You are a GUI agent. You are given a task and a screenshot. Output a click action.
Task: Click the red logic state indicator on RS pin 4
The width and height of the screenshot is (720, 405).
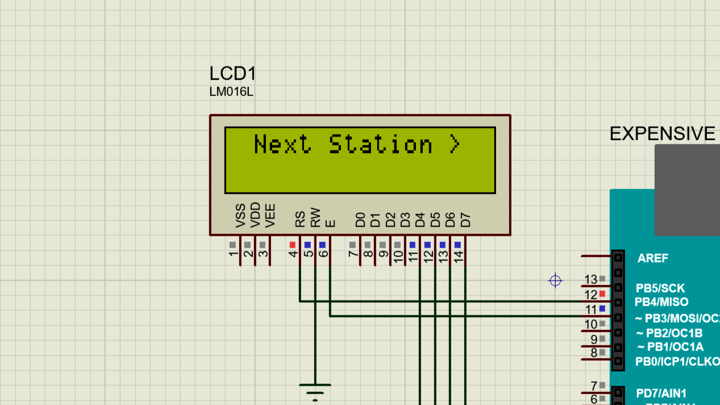point(293,245)
